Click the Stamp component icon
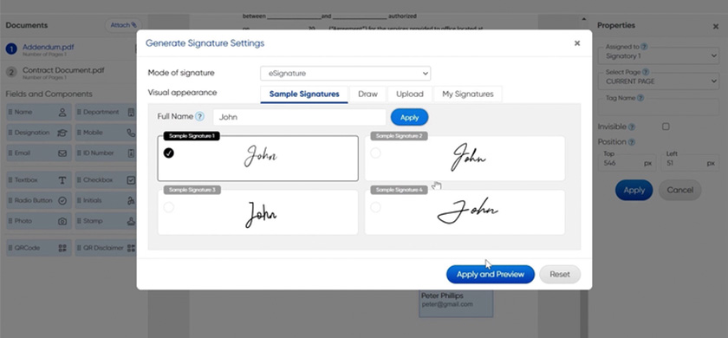 coord(131,222)
